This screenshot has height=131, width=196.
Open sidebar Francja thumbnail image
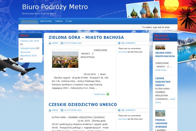click(x=160, y=113)
